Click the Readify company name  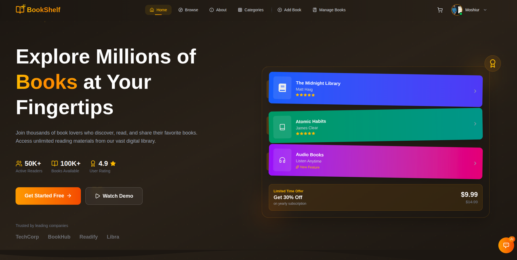point(88,237)
